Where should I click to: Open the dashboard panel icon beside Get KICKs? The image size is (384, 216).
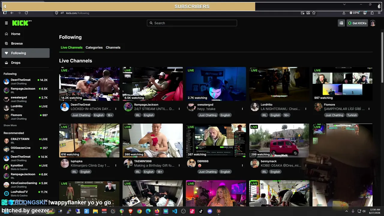click(341, 23)
